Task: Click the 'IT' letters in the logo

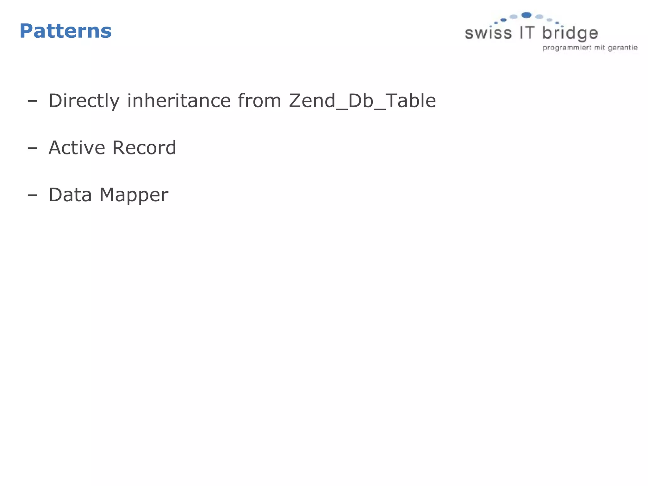Action: pos(527,33)
